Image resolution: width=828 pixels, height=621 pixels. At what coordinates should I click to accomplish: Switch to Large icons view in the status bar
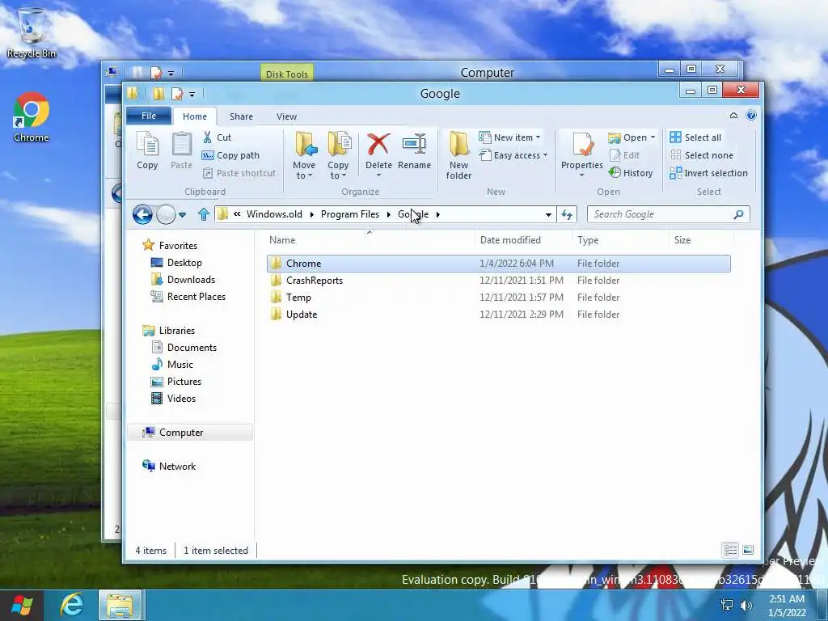click(x=748, y=550)
